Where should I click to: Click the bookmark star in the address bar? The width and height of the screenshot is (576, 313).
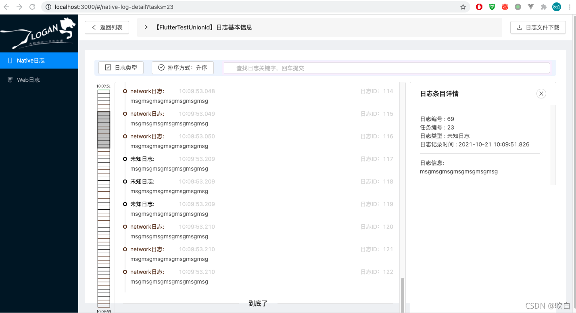tap(463, 7)
